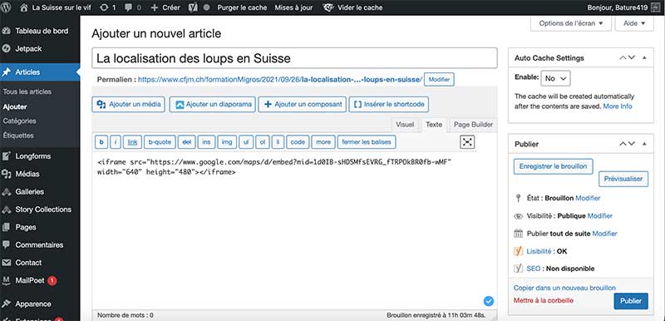665x321 pixels.
Task: Click Ajouter un composant
Action: 303,104
